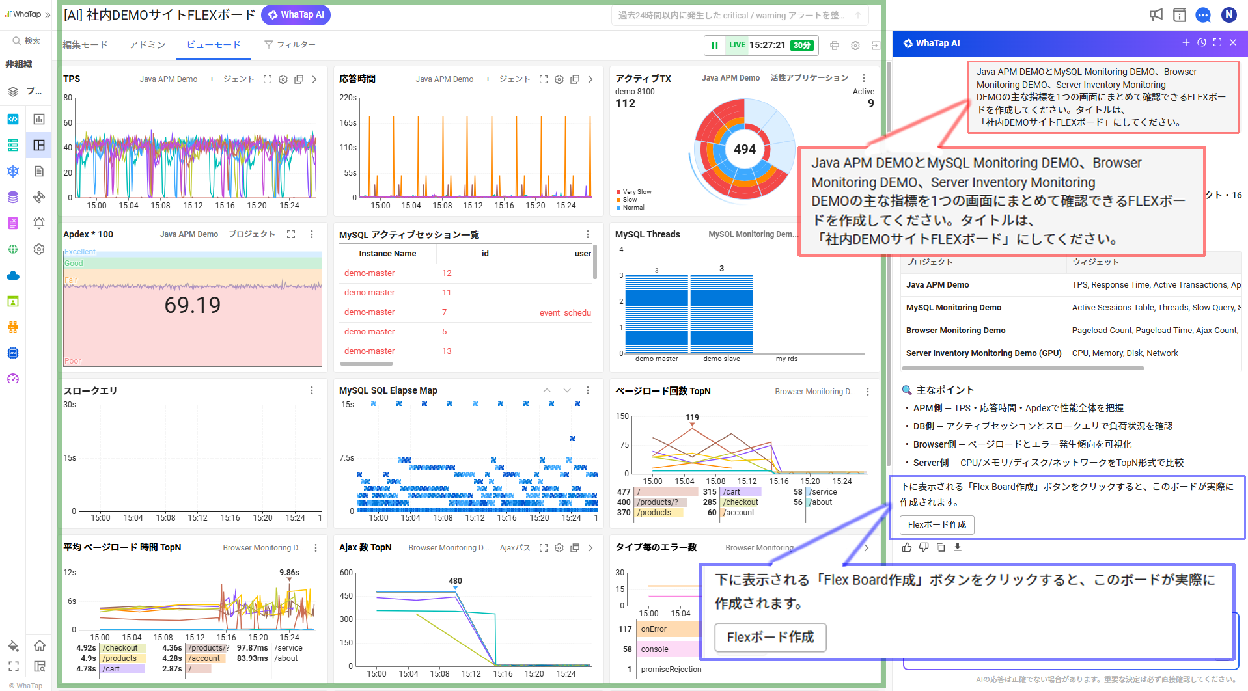Click the horizontal scrollbar under the AI project table
1248x691 pixels.
[1022, 368]
